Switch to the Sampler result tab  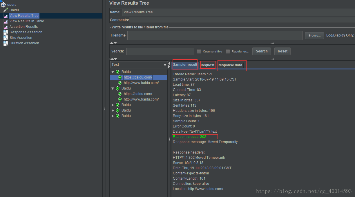tap(185, 65)
